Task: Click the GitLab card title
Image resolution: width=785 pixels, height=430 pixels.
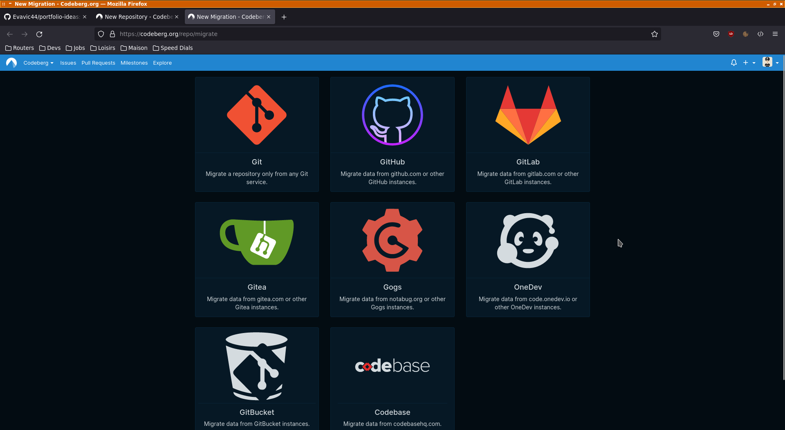Action: click(528, 162)
